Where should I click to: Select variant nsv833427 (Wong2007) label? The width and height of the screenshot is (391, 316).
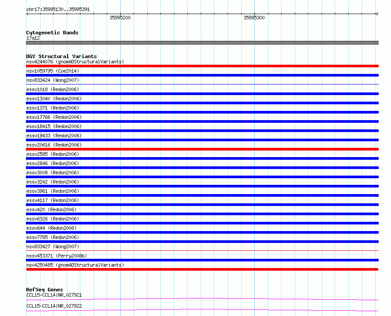click(x=53, y=246)
